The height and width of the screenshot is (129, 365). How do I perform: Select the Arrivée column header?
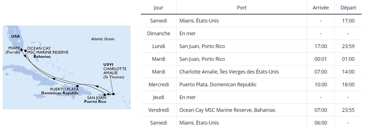point(321,8)
